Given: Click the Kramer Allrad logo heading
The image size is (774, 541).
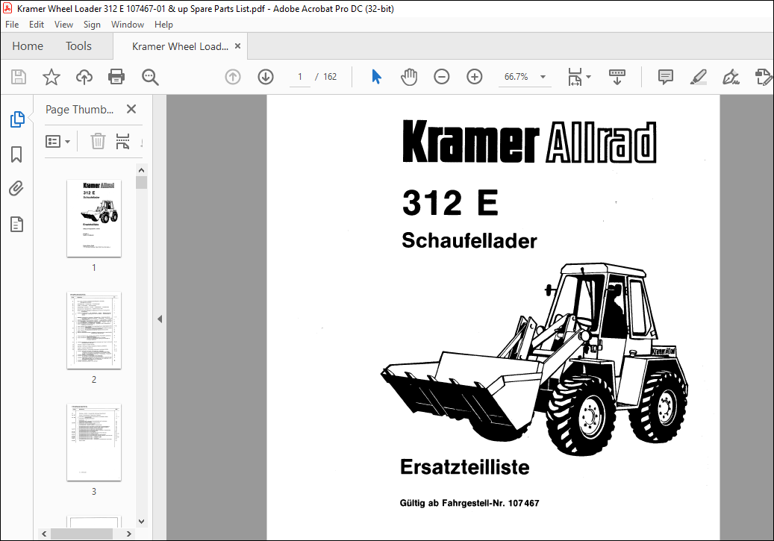Looking at the screenshot, I should click(x=529, y=143).
